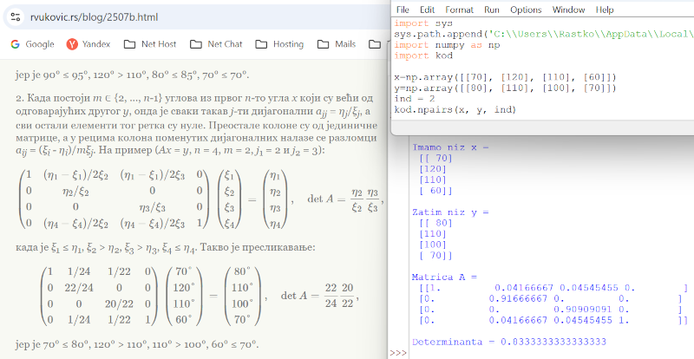Open the Hosting bookmark folder
The height and width of the screenshot is (359, 694).
pyautogui.click(x=279, y=44)
